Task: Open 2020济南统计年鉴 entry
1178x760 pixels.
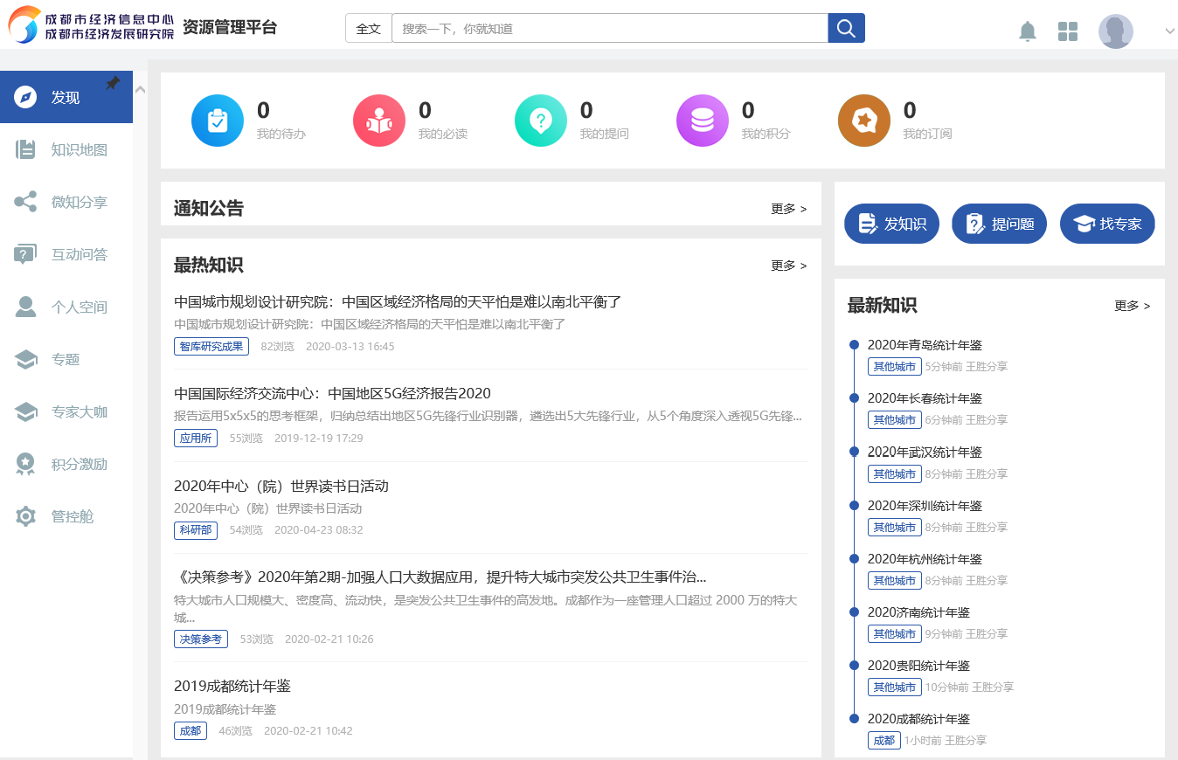Action: click(x=918, y=612)
